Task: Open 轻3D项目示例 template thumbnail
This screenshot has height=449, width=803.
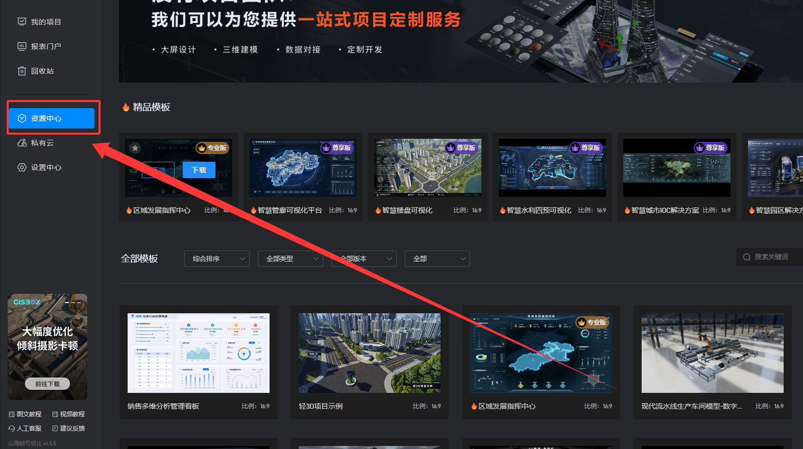Action: (370, 353)
